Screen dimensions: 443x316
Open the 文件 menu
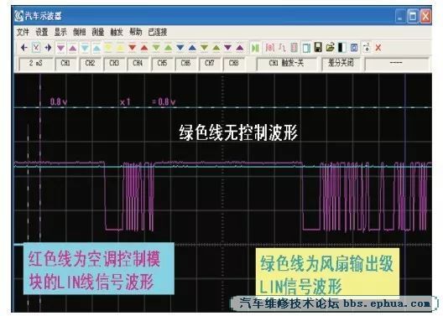point(23,32)
